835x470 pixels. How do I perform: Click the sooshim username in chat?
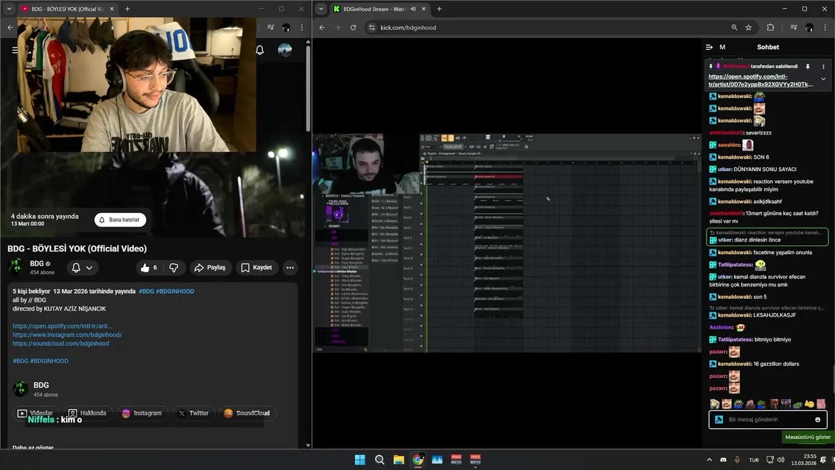(x=729, y=145)
